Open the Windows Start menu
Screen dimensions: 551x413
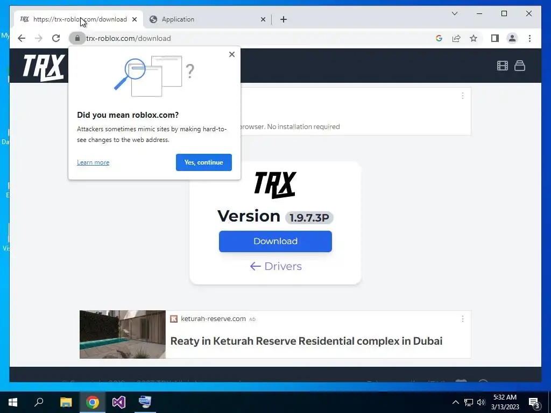tap(13, 402)
